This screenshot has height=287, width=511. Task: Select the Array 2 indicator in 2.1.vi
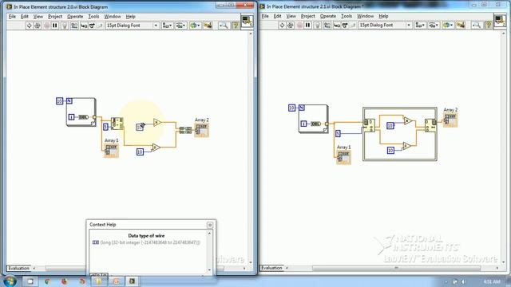[x=450, y=120]
